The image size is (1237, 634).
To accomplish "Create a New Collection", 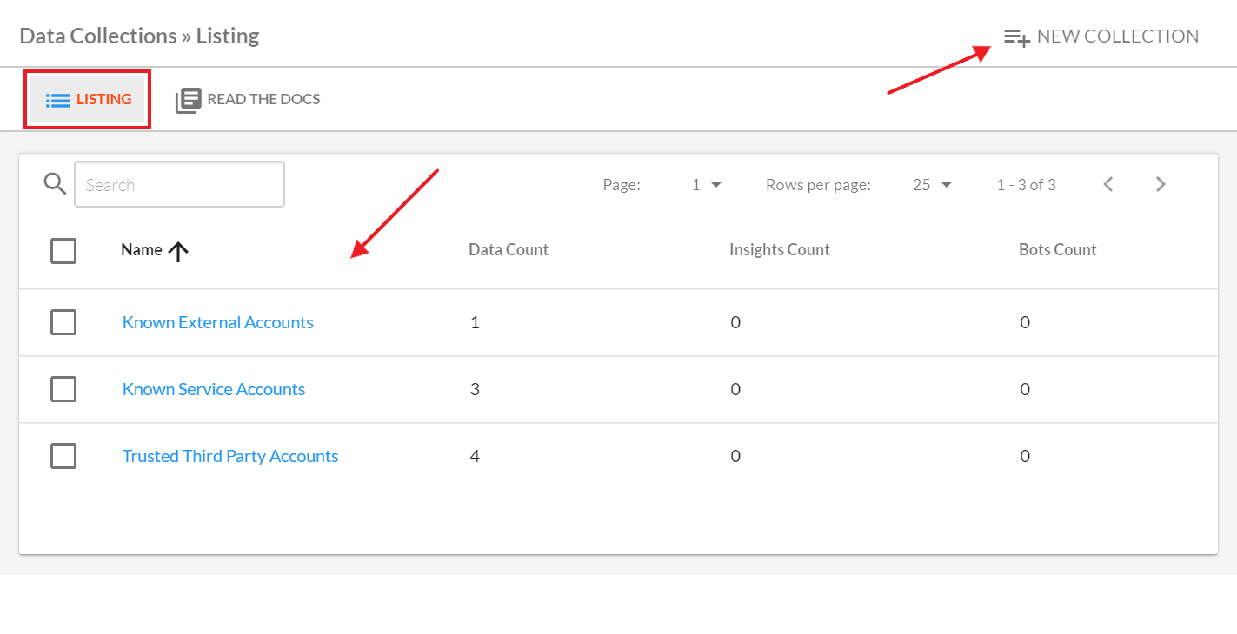I will [1101, 36].
